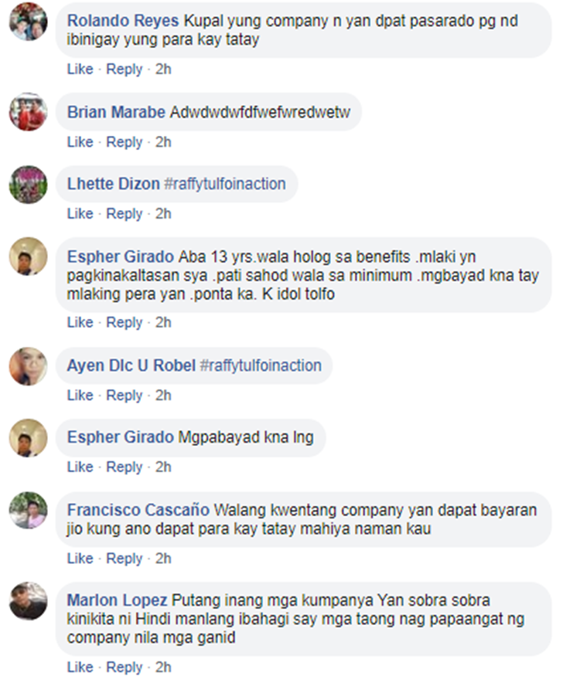Reply to Espher Girado's 13 yrs comment
Viewport: 580px width, 683px height.
coord(125,322)
